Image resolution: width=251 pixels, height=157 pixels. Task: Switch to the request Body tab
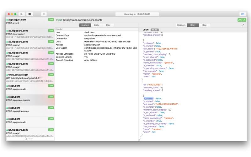[x=97, y=25]
